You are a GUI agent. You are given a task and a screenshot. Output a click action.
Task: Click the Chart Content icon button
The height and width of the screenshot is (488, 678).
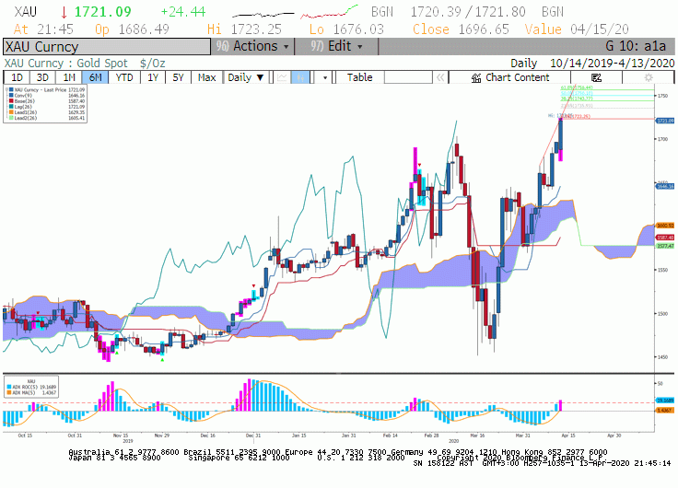point(510,77)
